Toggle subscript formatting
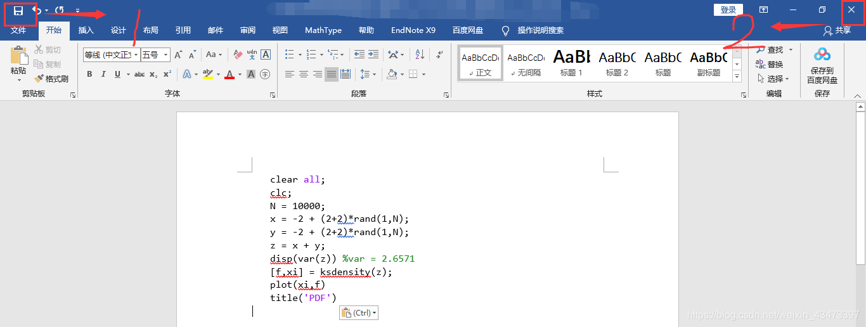Viewport: 866px width, 327px height. (x=153, y=74)
